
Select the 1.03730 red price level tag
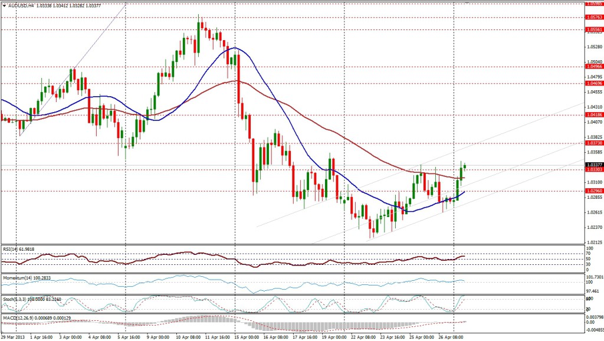593,143
